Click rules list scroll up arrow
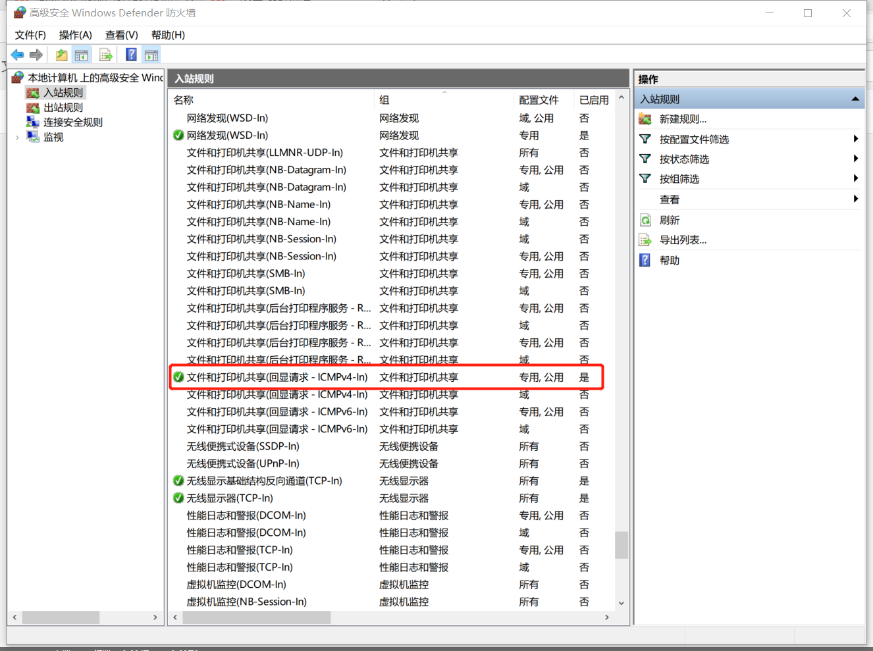 click(x=621, y=97)
